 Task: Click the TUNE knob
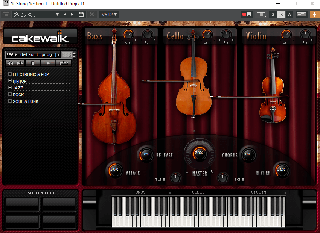(x=176, y=178)
